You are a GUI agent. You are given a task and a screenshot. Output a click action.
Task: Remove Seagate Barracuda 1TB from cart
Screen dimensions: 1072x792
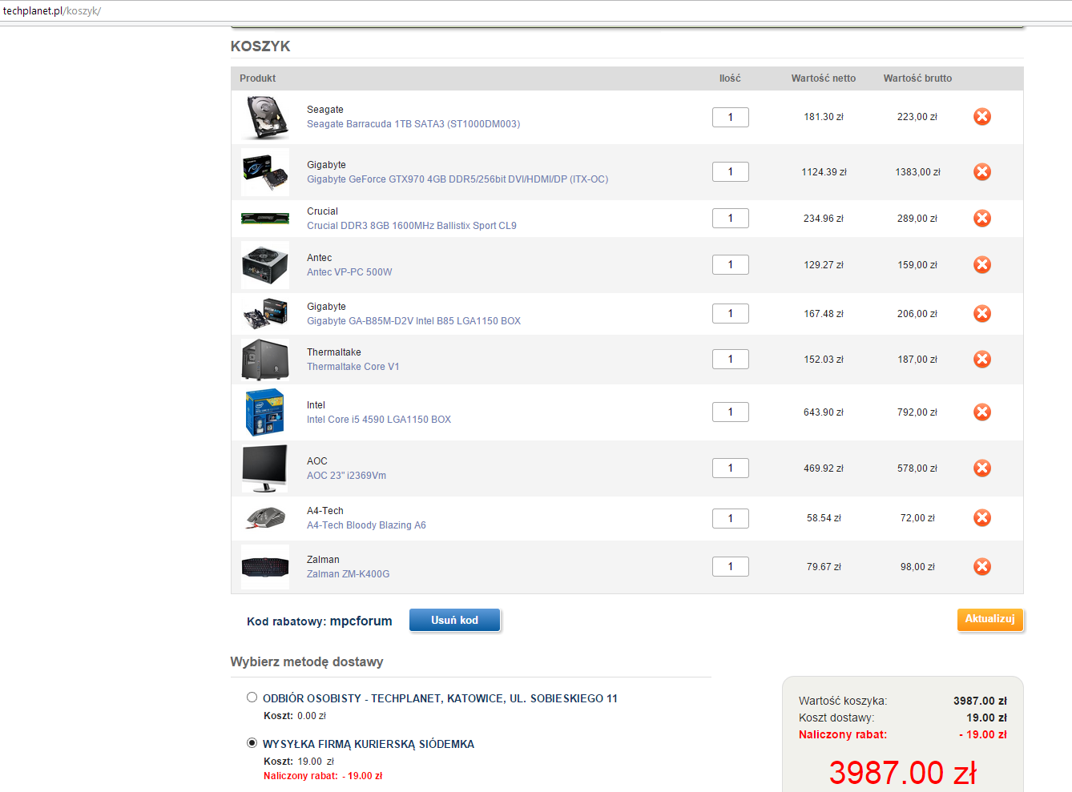click(x=982, y=117)
